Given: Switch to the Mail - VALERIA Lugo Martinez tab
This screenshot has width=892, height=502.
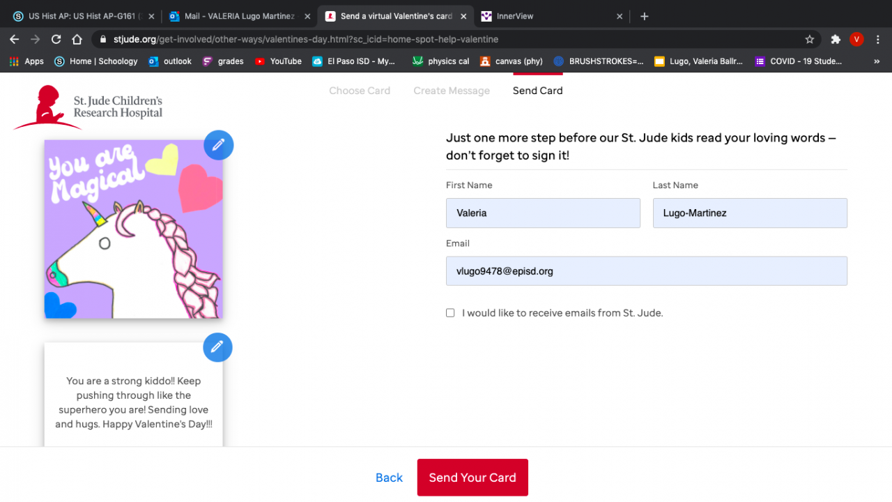Looking at the screenshot, I should [240, 16].
